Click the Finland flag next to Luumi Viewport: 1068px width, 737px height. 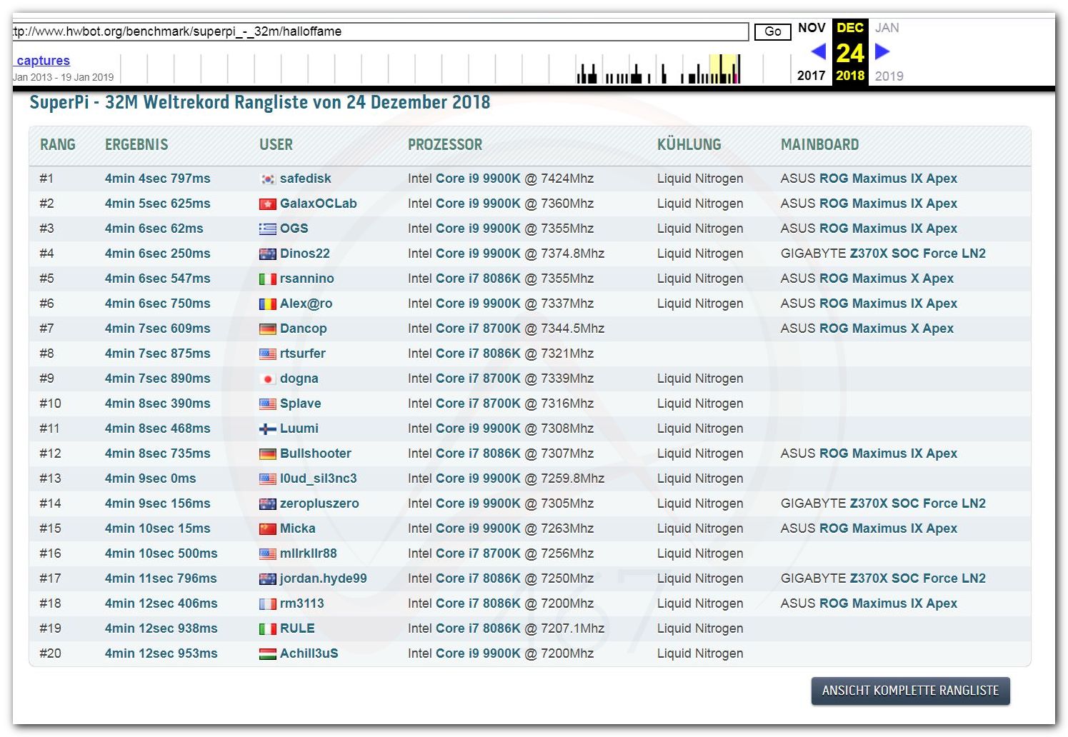click(x=267, y=429)
